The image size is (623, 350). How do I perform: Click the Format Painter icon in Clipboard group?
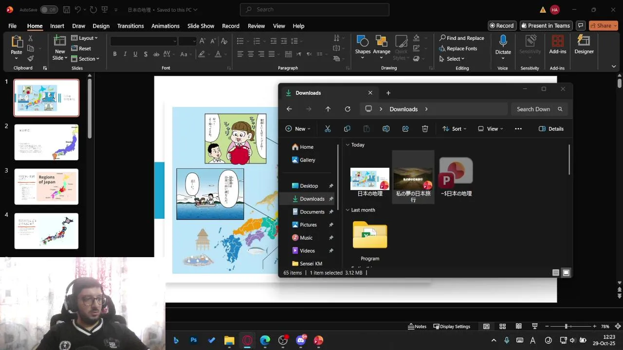pyautogui.click(x=31, y=58)
